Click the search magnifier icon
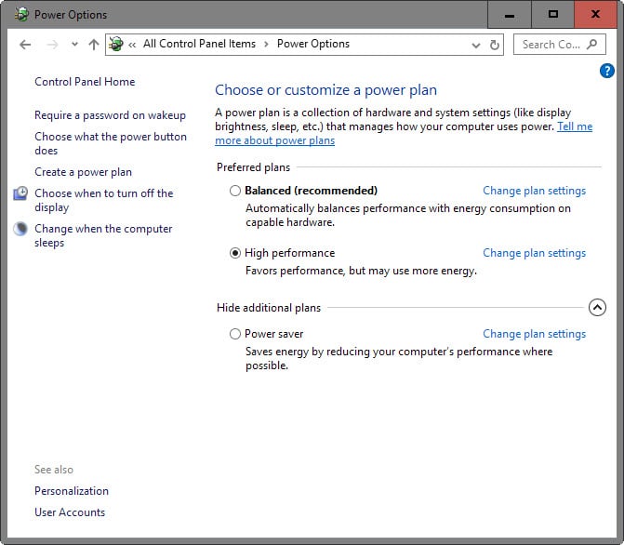 [592, 45]
